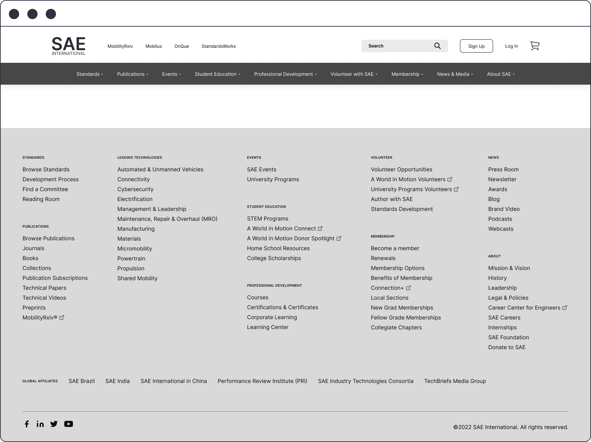Screen dimensions: 591x442
Task: Open SAE YouTube channel icon
Action: pos(69,424)
